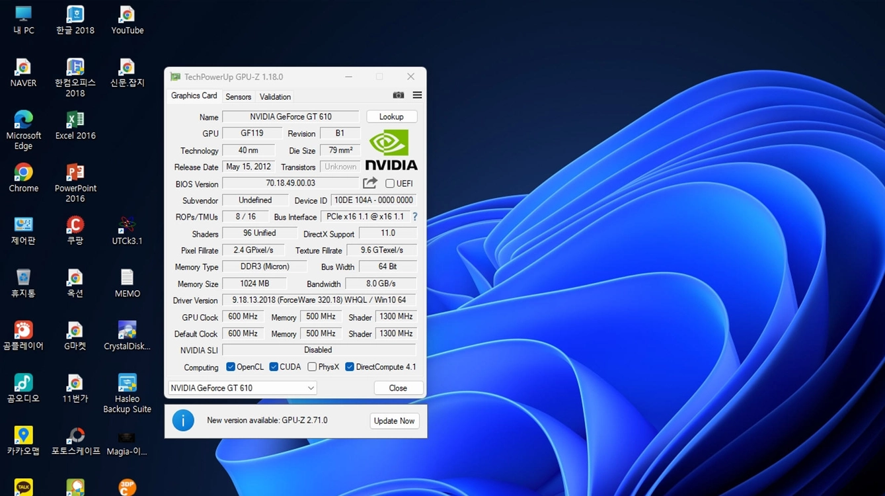Enable the PhysX checkbox
This screenshot has width=885, height=496.
(312, 366)
